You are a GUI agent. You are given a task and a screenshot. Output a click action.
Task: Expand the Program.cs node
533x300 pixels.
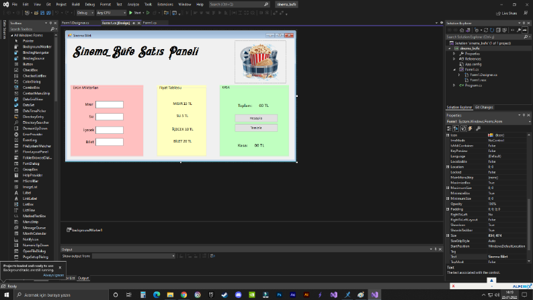(454, 85)
